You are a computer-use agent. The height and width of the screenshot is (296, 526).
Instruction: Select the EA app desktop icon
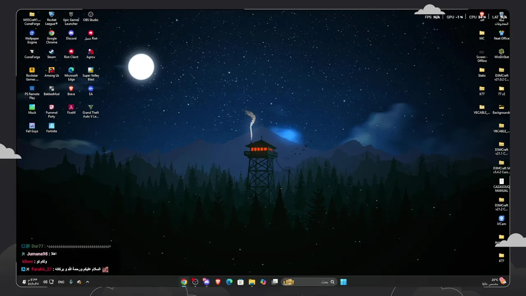tap(91, 91)
